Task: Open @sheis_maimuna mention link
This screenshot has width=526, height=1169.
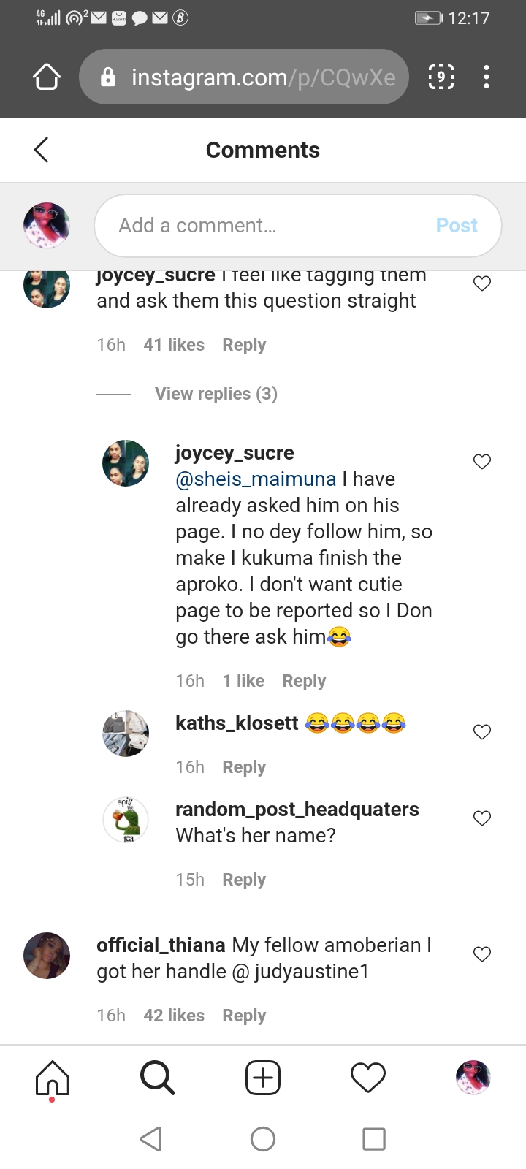Action: 256,479
